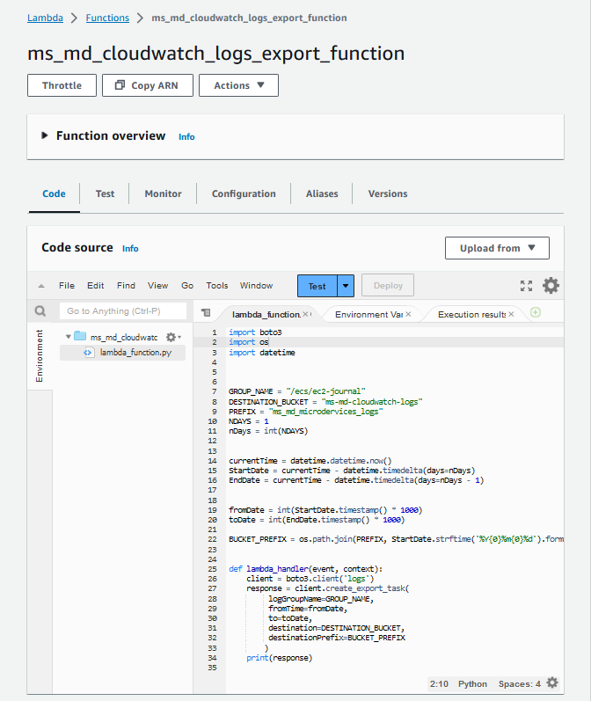Open the Find menu
The image size is (591, 701).
(126, 285)
